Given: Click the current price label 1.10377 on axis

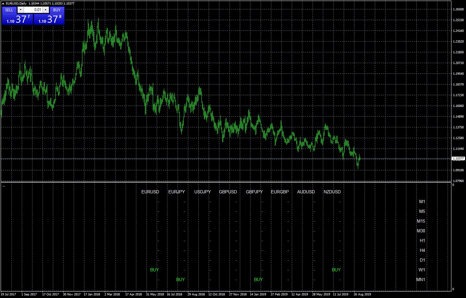Looking at the screenshot, I should [458, 159].
